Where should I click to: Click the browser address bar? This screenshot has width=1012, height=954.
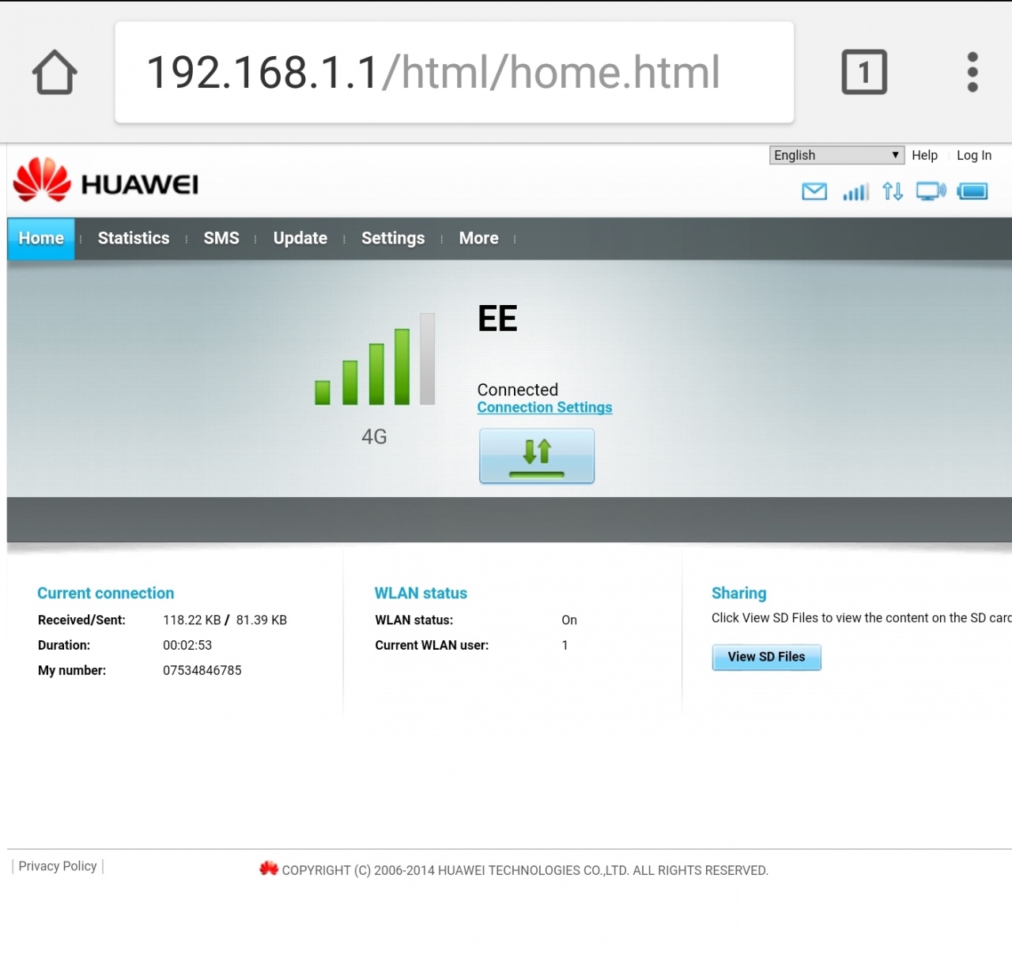coord(455,72)
